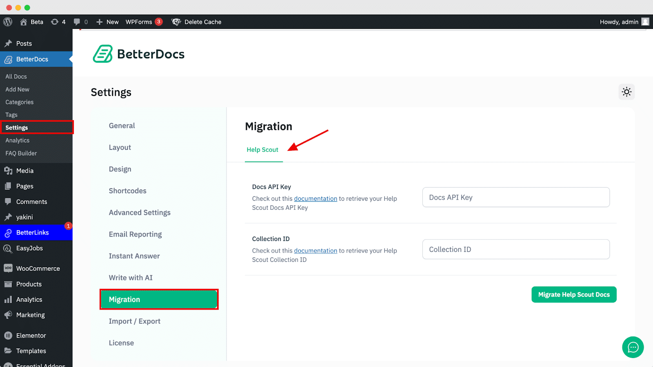Open the Products section icon
Image resolution: width=653 pixels, height=367 pixels.
tap(8, 284)
